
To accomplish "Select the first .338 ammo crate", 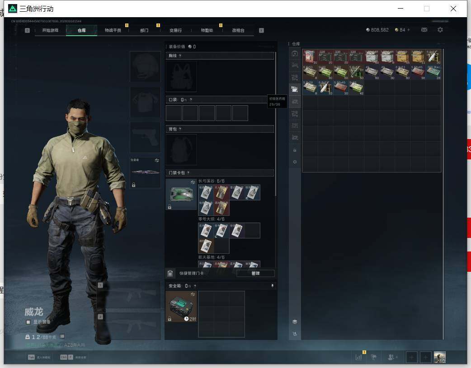I will pos(325,57).
